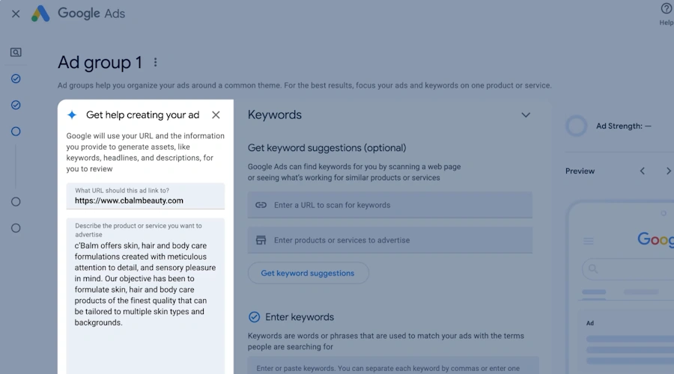Click the Ad Strength progress circle
The width and height of the screenshot is (674, 374).
tap(577, 126)
